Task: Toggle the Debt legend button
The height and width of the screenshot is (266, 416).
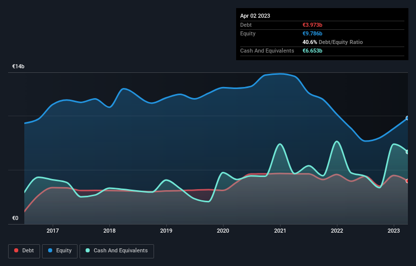Action: tap(24, 251)
